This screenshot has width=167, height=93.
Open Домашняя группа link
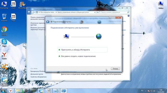click(x=37, y=74)
